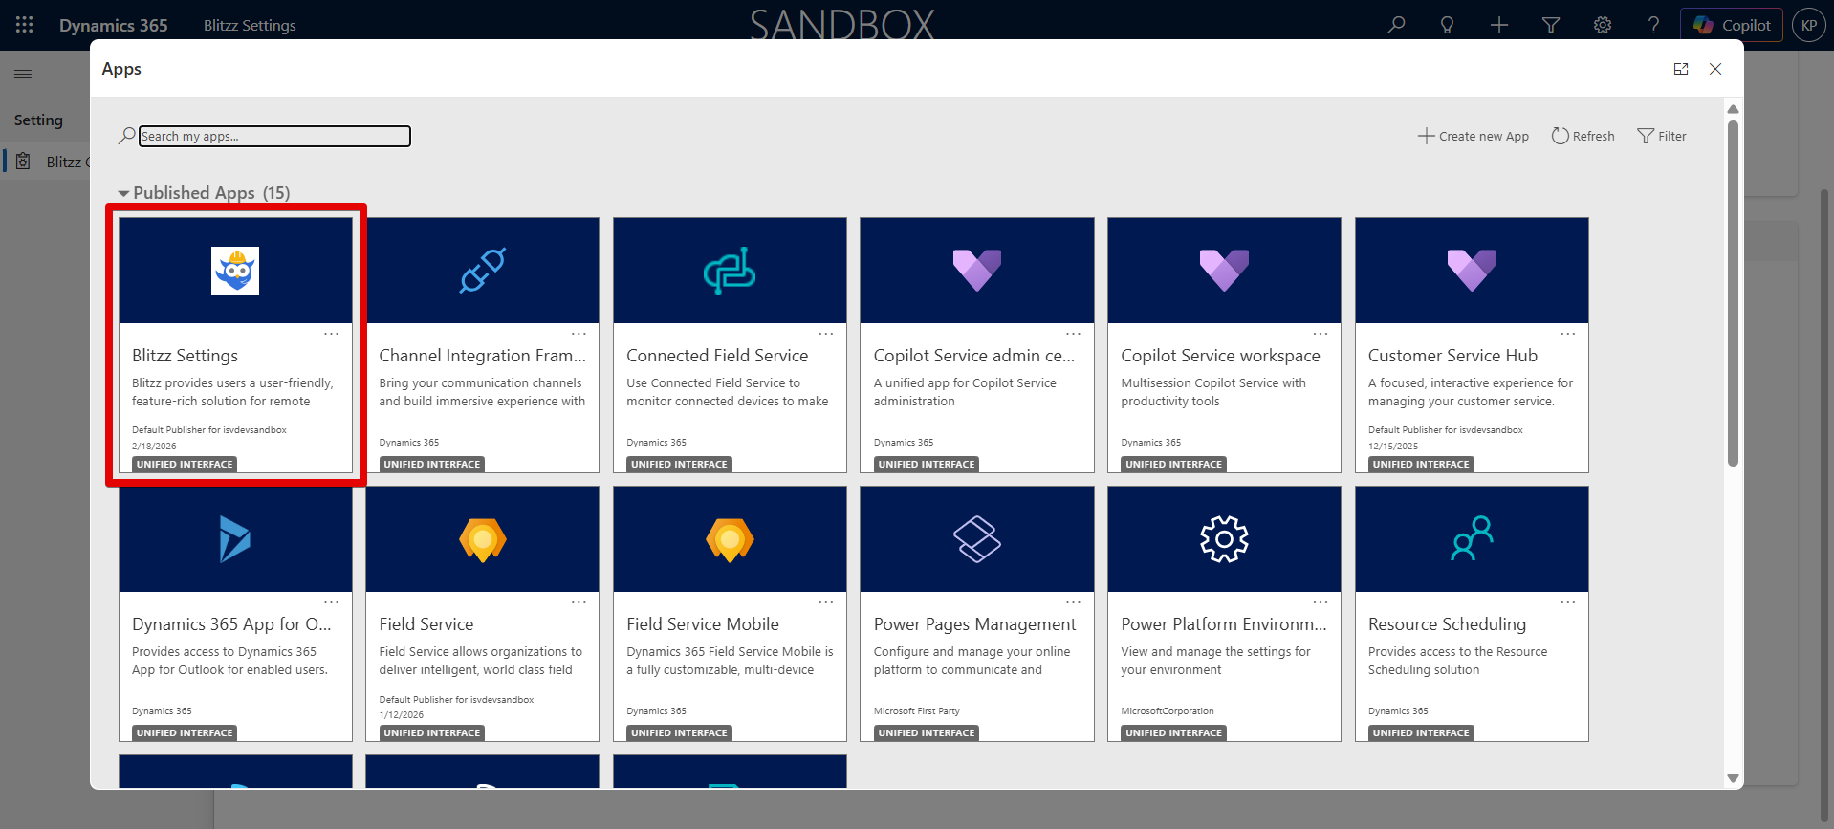Open Resource Scheduling people icon
Screen dimensions: 1834x829
(x=1472, y=539)
